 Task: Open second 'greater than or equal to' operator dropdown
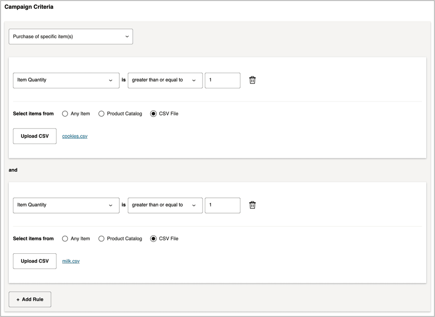[165, 205]
